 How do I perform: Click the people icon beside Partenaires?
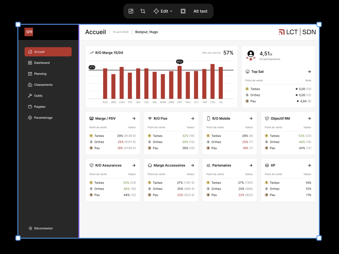pos(208,165)
